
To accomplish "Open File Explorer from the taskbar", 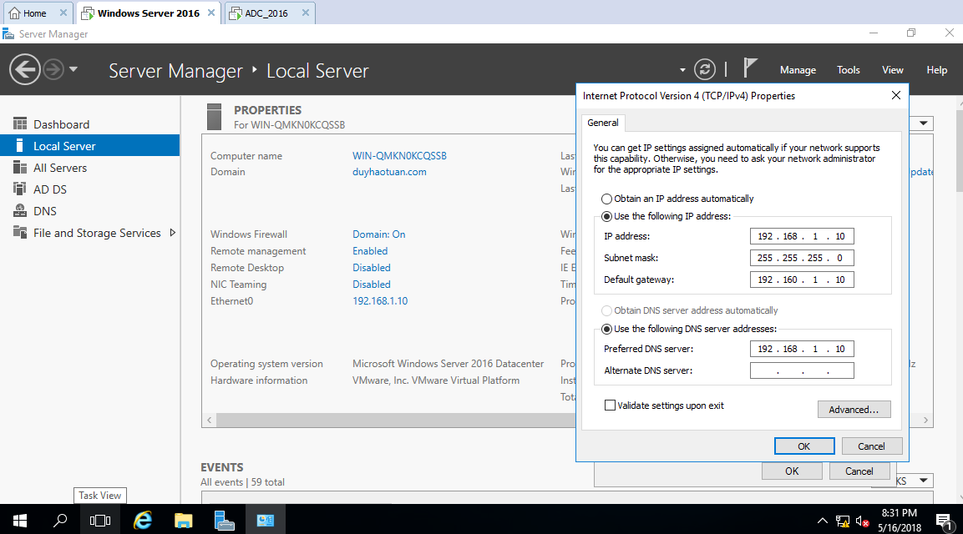I will tap(183, 520).
